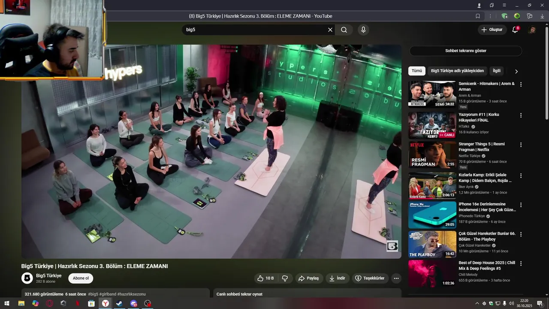
Task: Select the Tümü filter chip
Action: coord(417,71)
